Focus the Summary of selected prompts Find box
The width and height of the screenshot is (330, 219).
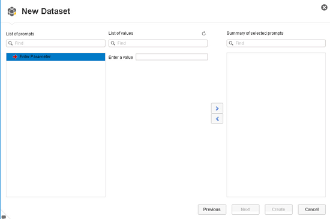276,43
